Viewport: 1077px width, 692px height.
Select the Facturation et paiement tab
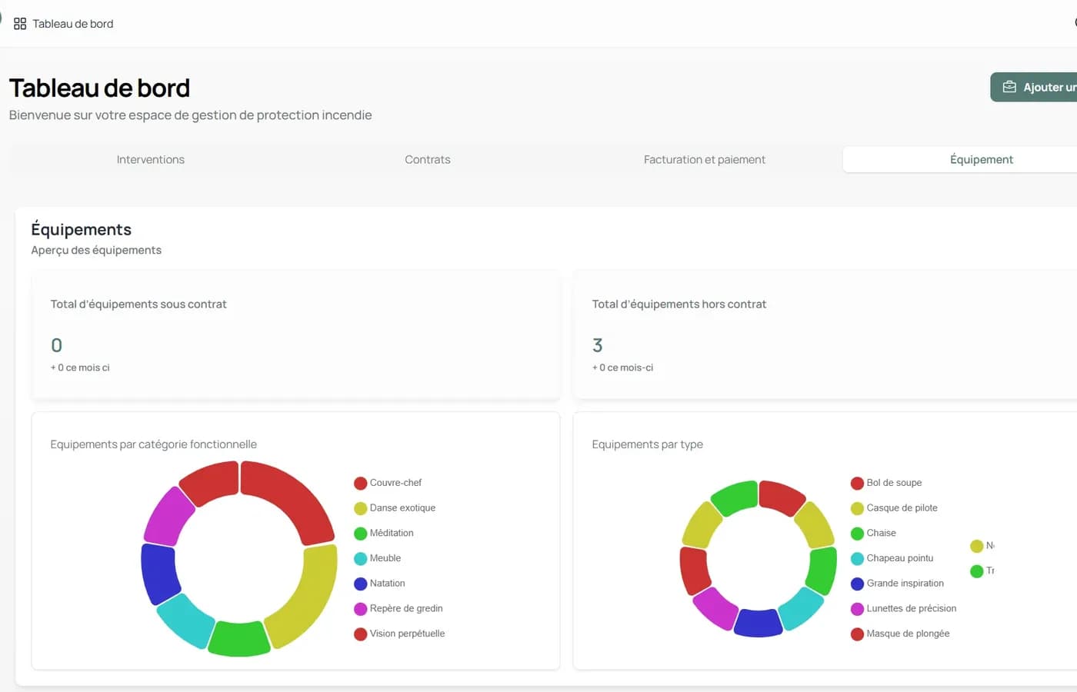pyautogui.click(x=705, y=160)
